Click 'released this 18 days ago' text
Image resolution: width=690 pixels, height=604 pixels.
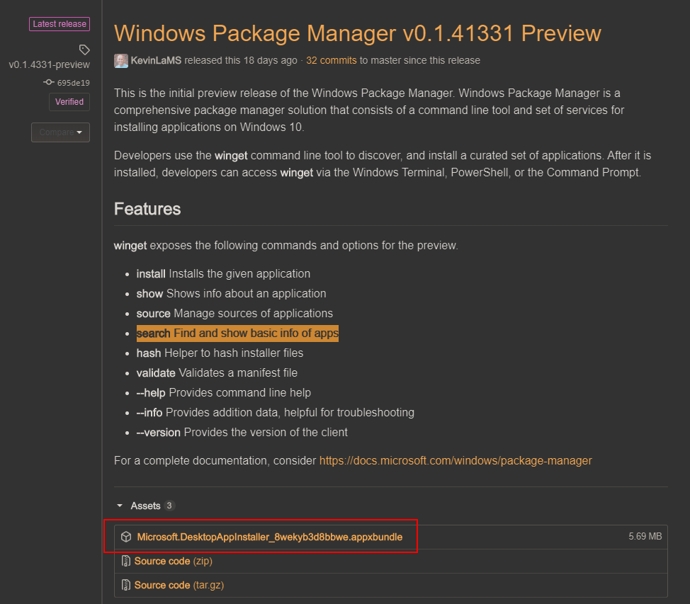tap(241, 61)
